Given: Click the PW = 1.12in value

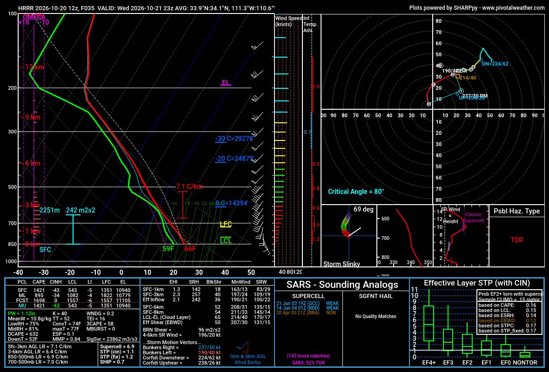Looking at the screenshot, I should [22, 313].
